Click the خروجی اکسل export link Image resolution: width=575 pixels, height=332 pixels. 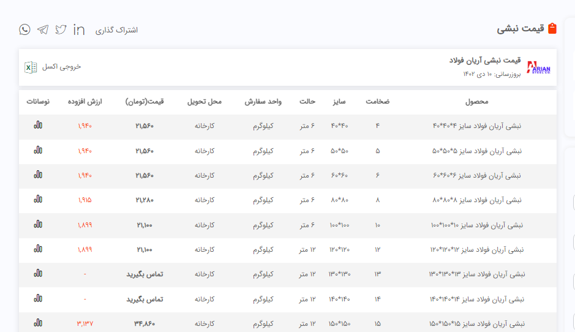[x=61, y=67]
